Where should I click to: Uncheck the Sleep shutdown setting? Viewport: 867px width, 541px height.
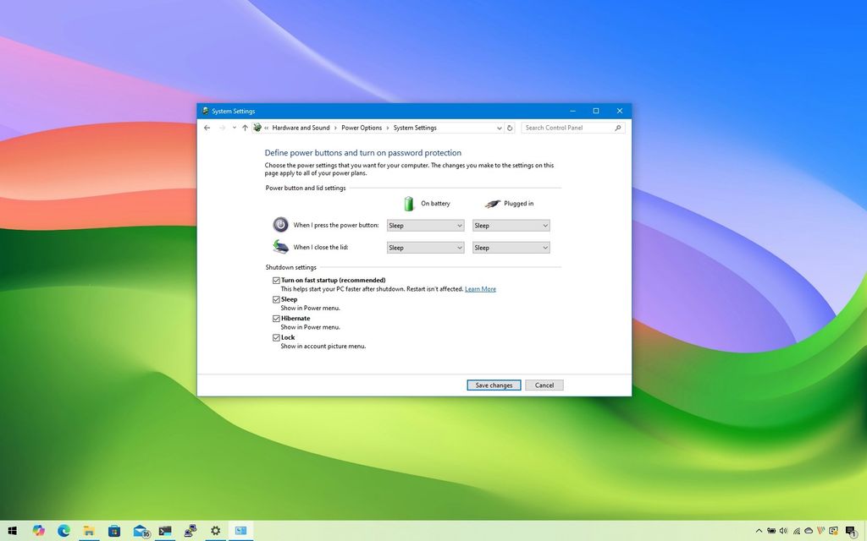pyautogui.click(x=276, y=299)
